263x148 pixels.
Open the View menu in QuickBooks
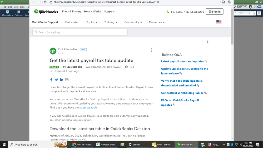point(16,7)
